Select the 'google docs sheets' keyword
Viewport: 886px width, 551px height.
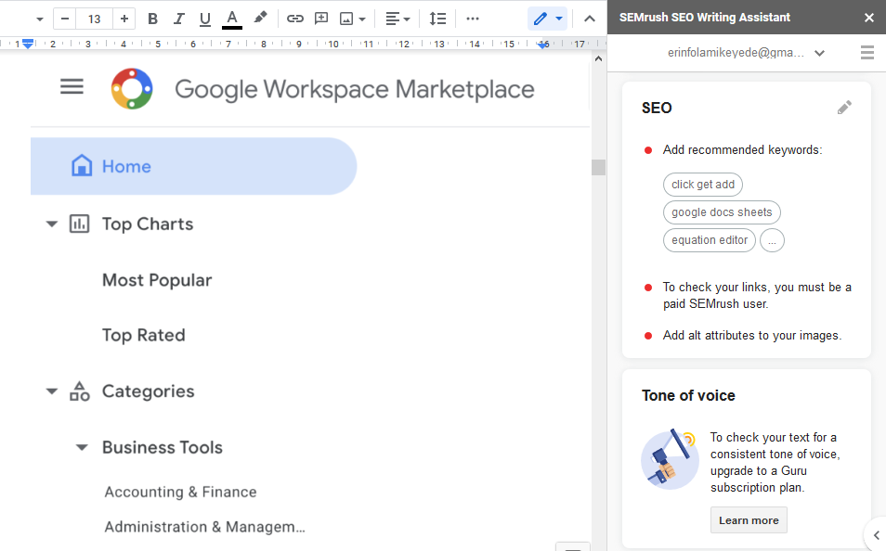tap(722, 212)
